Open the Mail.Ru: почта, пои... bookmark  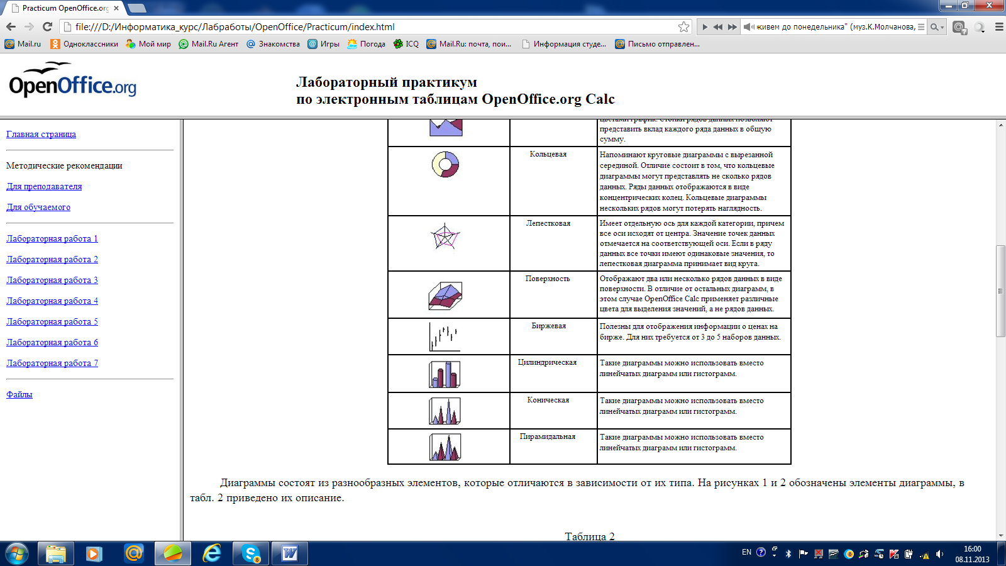pos(469,44)
